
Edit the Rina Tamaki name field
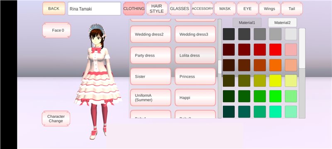click(x=94, y=9)
